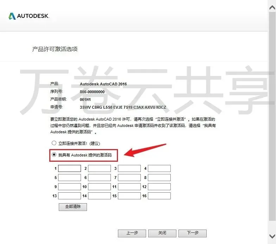
Task: Click activation code field 15
Action: click(x=130, y=196)
